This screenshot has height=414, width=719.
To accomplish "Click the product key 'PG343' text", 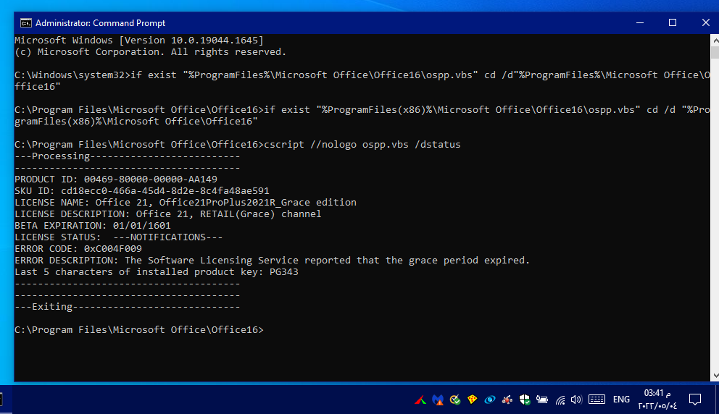I will 284,271.
